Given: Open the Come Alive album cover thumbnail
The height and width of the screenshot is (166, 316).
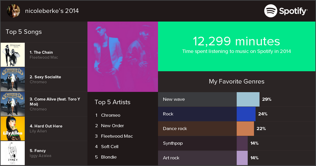Looking at the screenshot, I should pyautogui.click(x=13, y=104).
